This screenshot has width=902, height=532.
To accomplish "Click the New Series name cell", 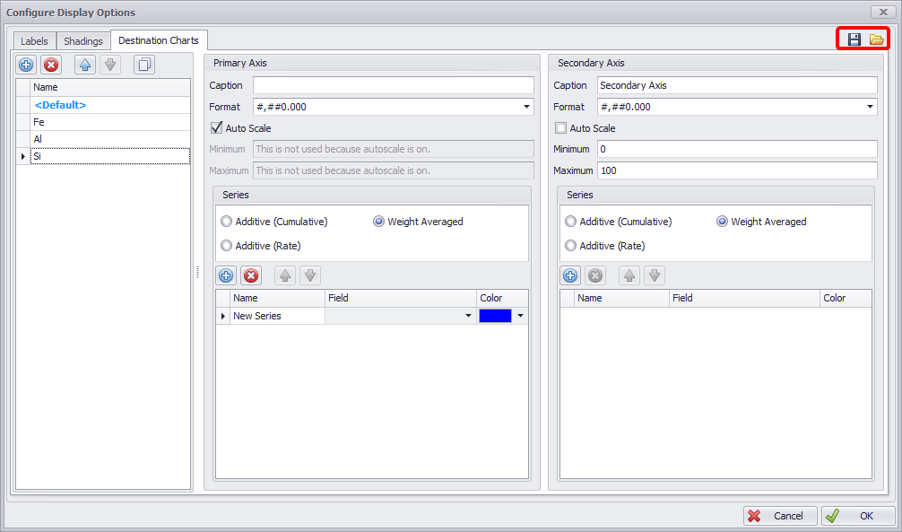I will click(x=277, y=316).
